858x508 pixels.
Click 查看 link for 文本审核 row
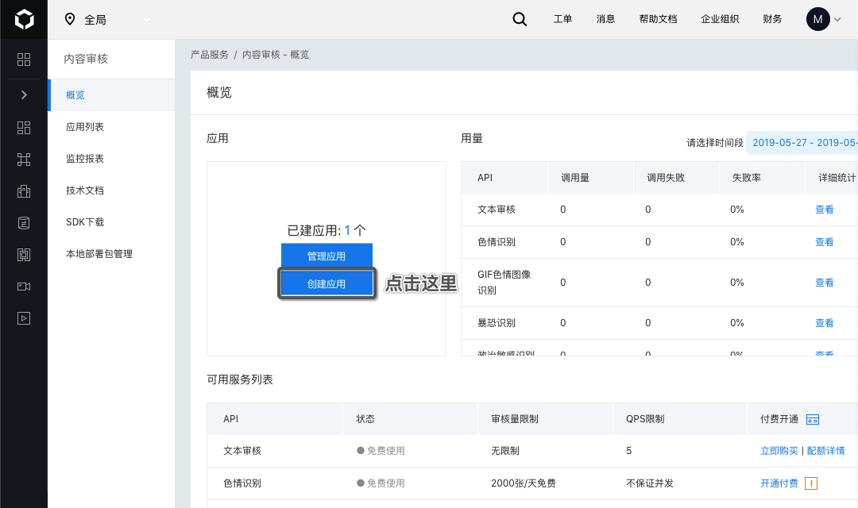pos(824,210)
